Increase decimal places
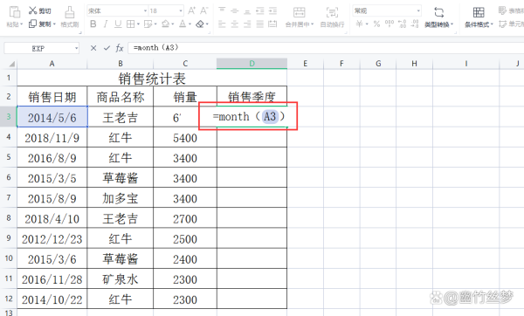 403,24
